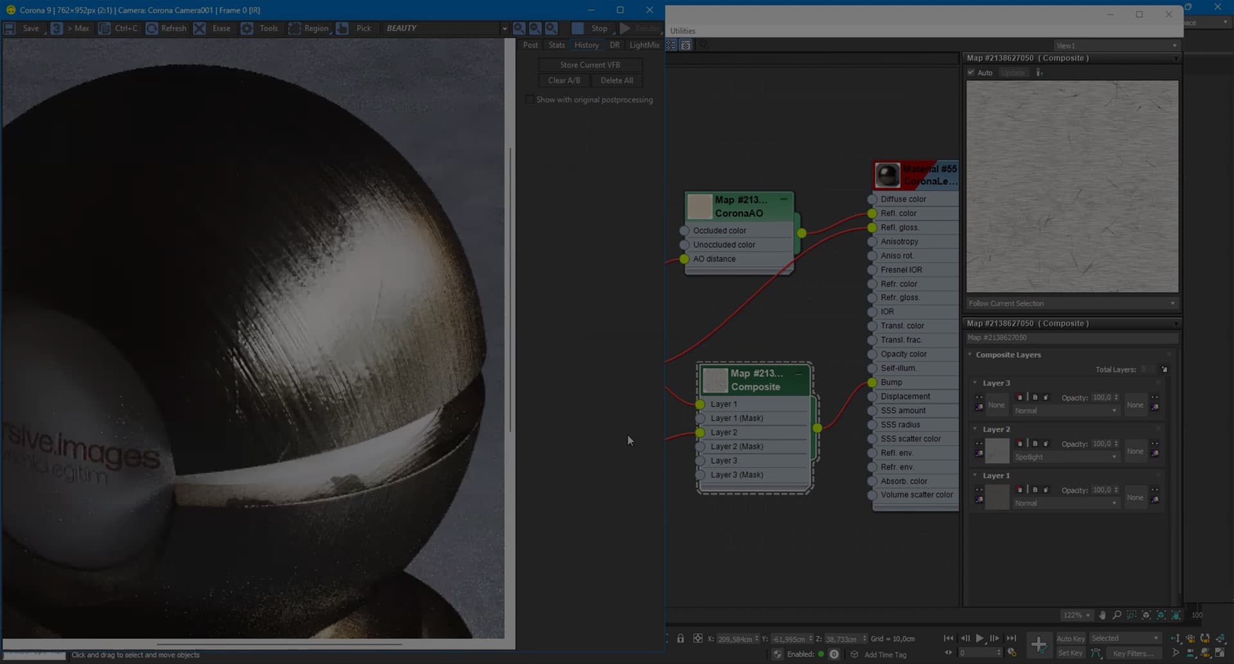Open Layer 2 blend mode dropdown (Spotlight)

pyautogui.click(x=1066, y=457)
